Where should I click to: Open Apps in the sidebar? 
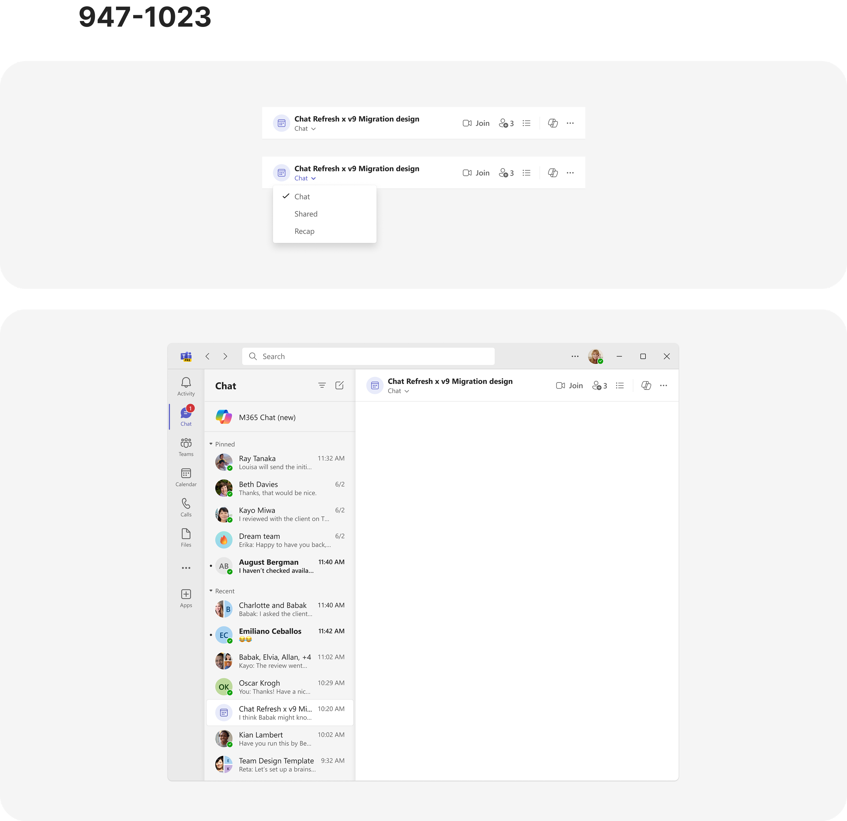click(186, 598)
